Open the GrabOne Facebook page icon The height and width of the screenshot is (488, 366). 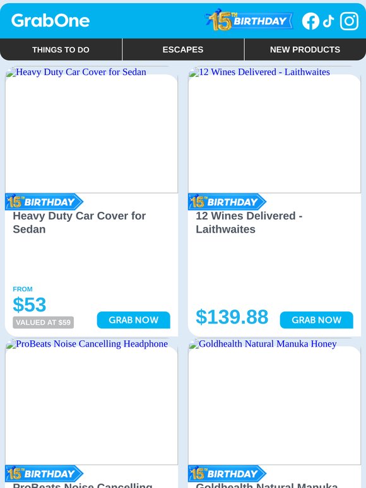[310, 21]
